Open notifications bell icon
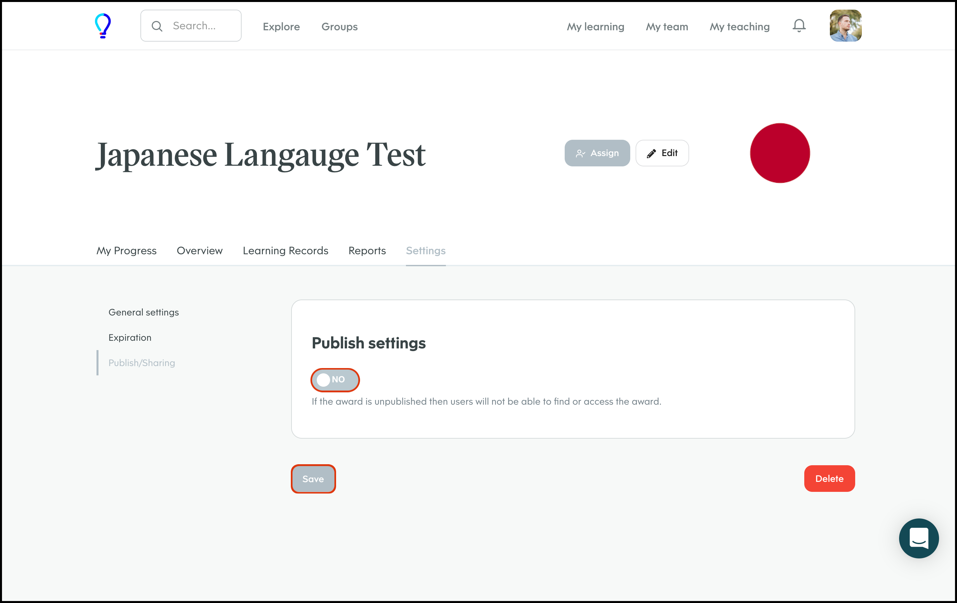Viewport: 957px width, 603px height. 799,26
